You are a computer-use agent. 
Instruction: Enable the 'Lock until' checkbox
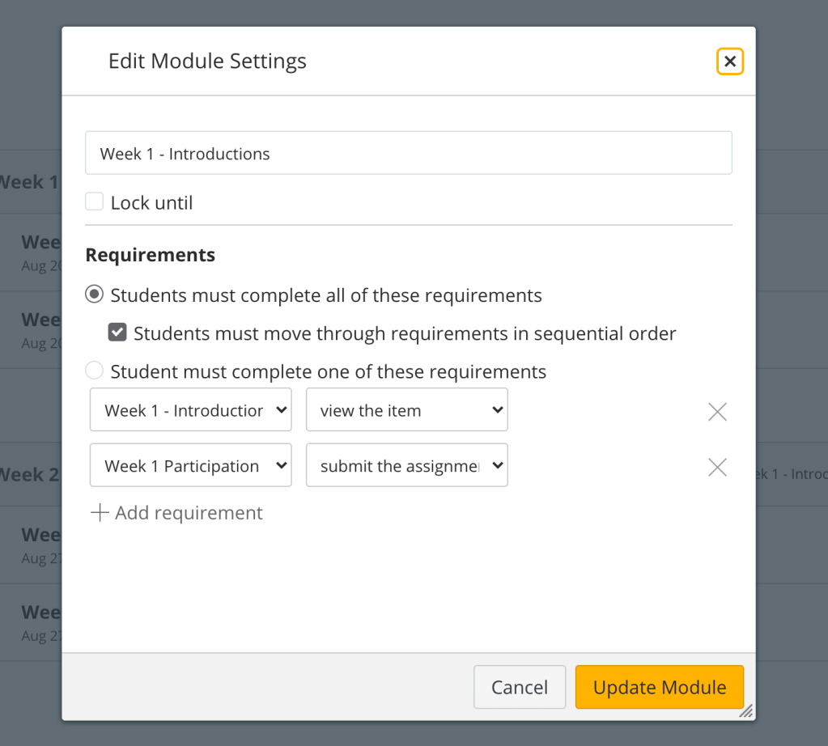pos(95,202)
